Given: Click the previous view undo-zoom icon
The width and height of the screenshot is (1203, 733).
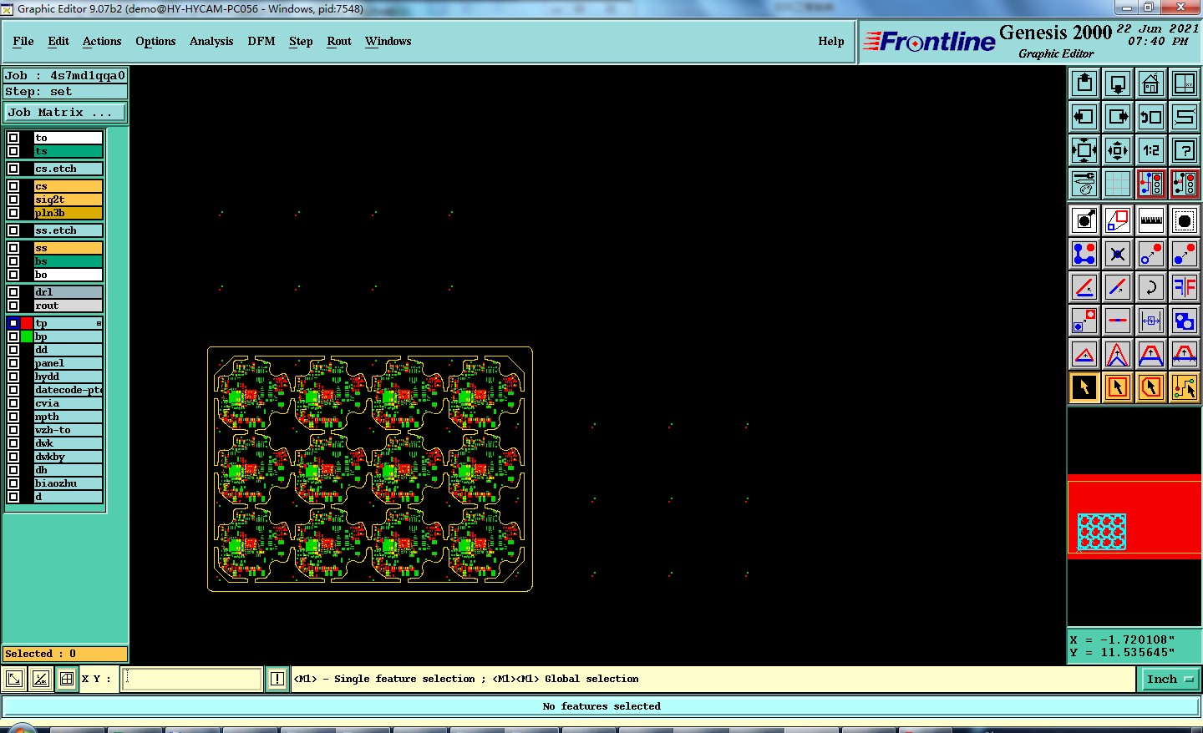Looking at the screenshot, I should tap(1151, 117).
